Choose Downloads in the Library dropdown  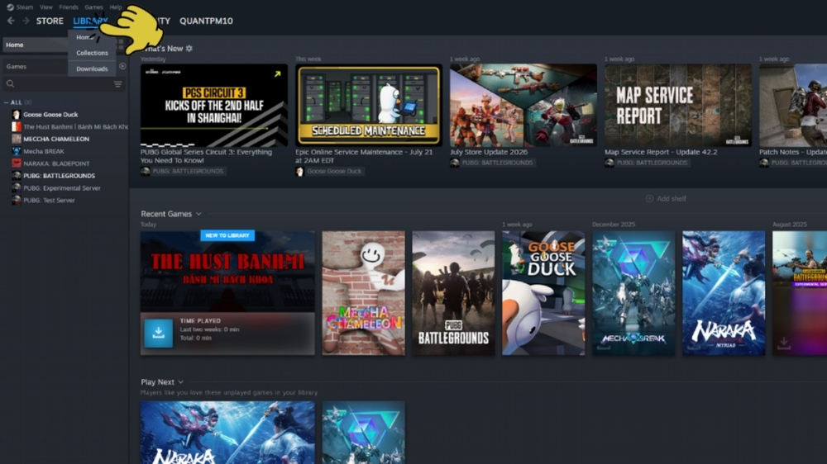click(x=92, y=69)
